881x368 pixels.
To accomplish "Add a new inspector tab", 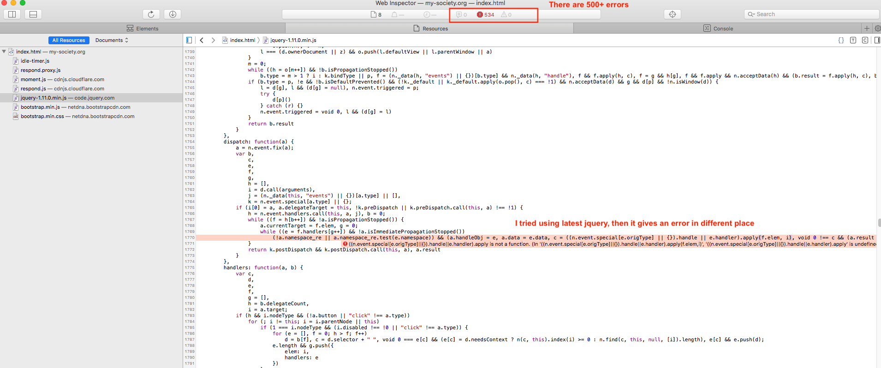I will pyautogui.click(x=867, y=29).
